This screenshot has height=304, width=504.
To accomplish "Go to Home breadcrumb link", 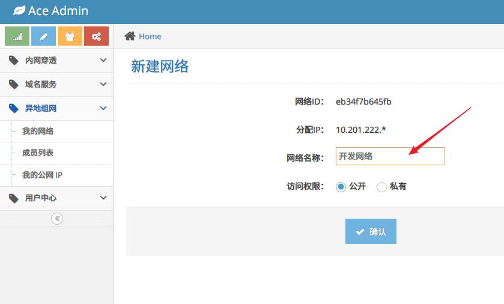I will [150, 36].
